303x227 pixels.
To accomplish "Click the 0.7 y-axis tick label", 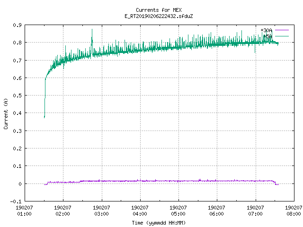I will [x=17, y=61].
